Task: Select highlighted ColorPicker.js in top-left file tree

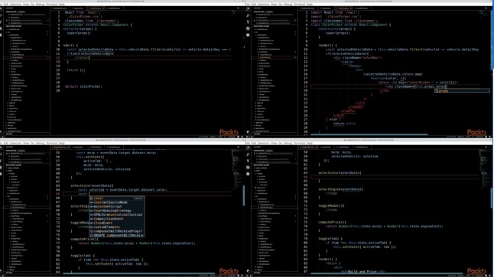Action: (x=27, y=57)
